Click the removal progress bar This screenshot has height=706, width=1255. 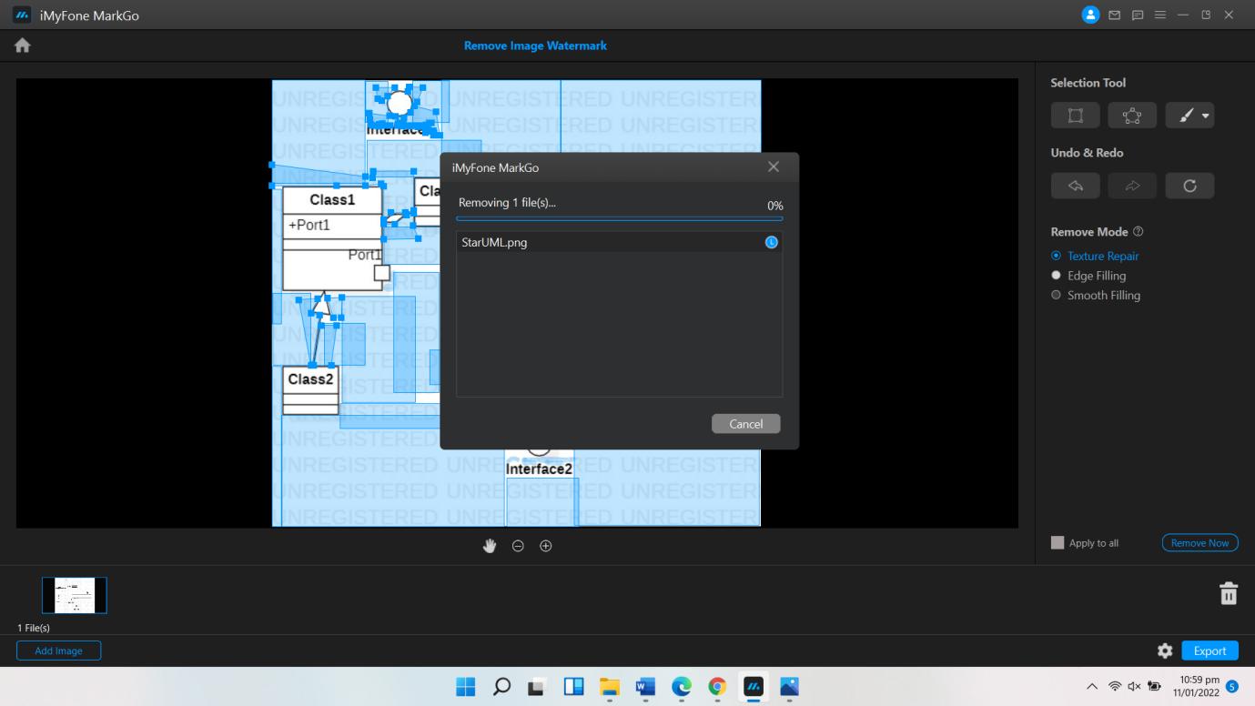[619, 218]
